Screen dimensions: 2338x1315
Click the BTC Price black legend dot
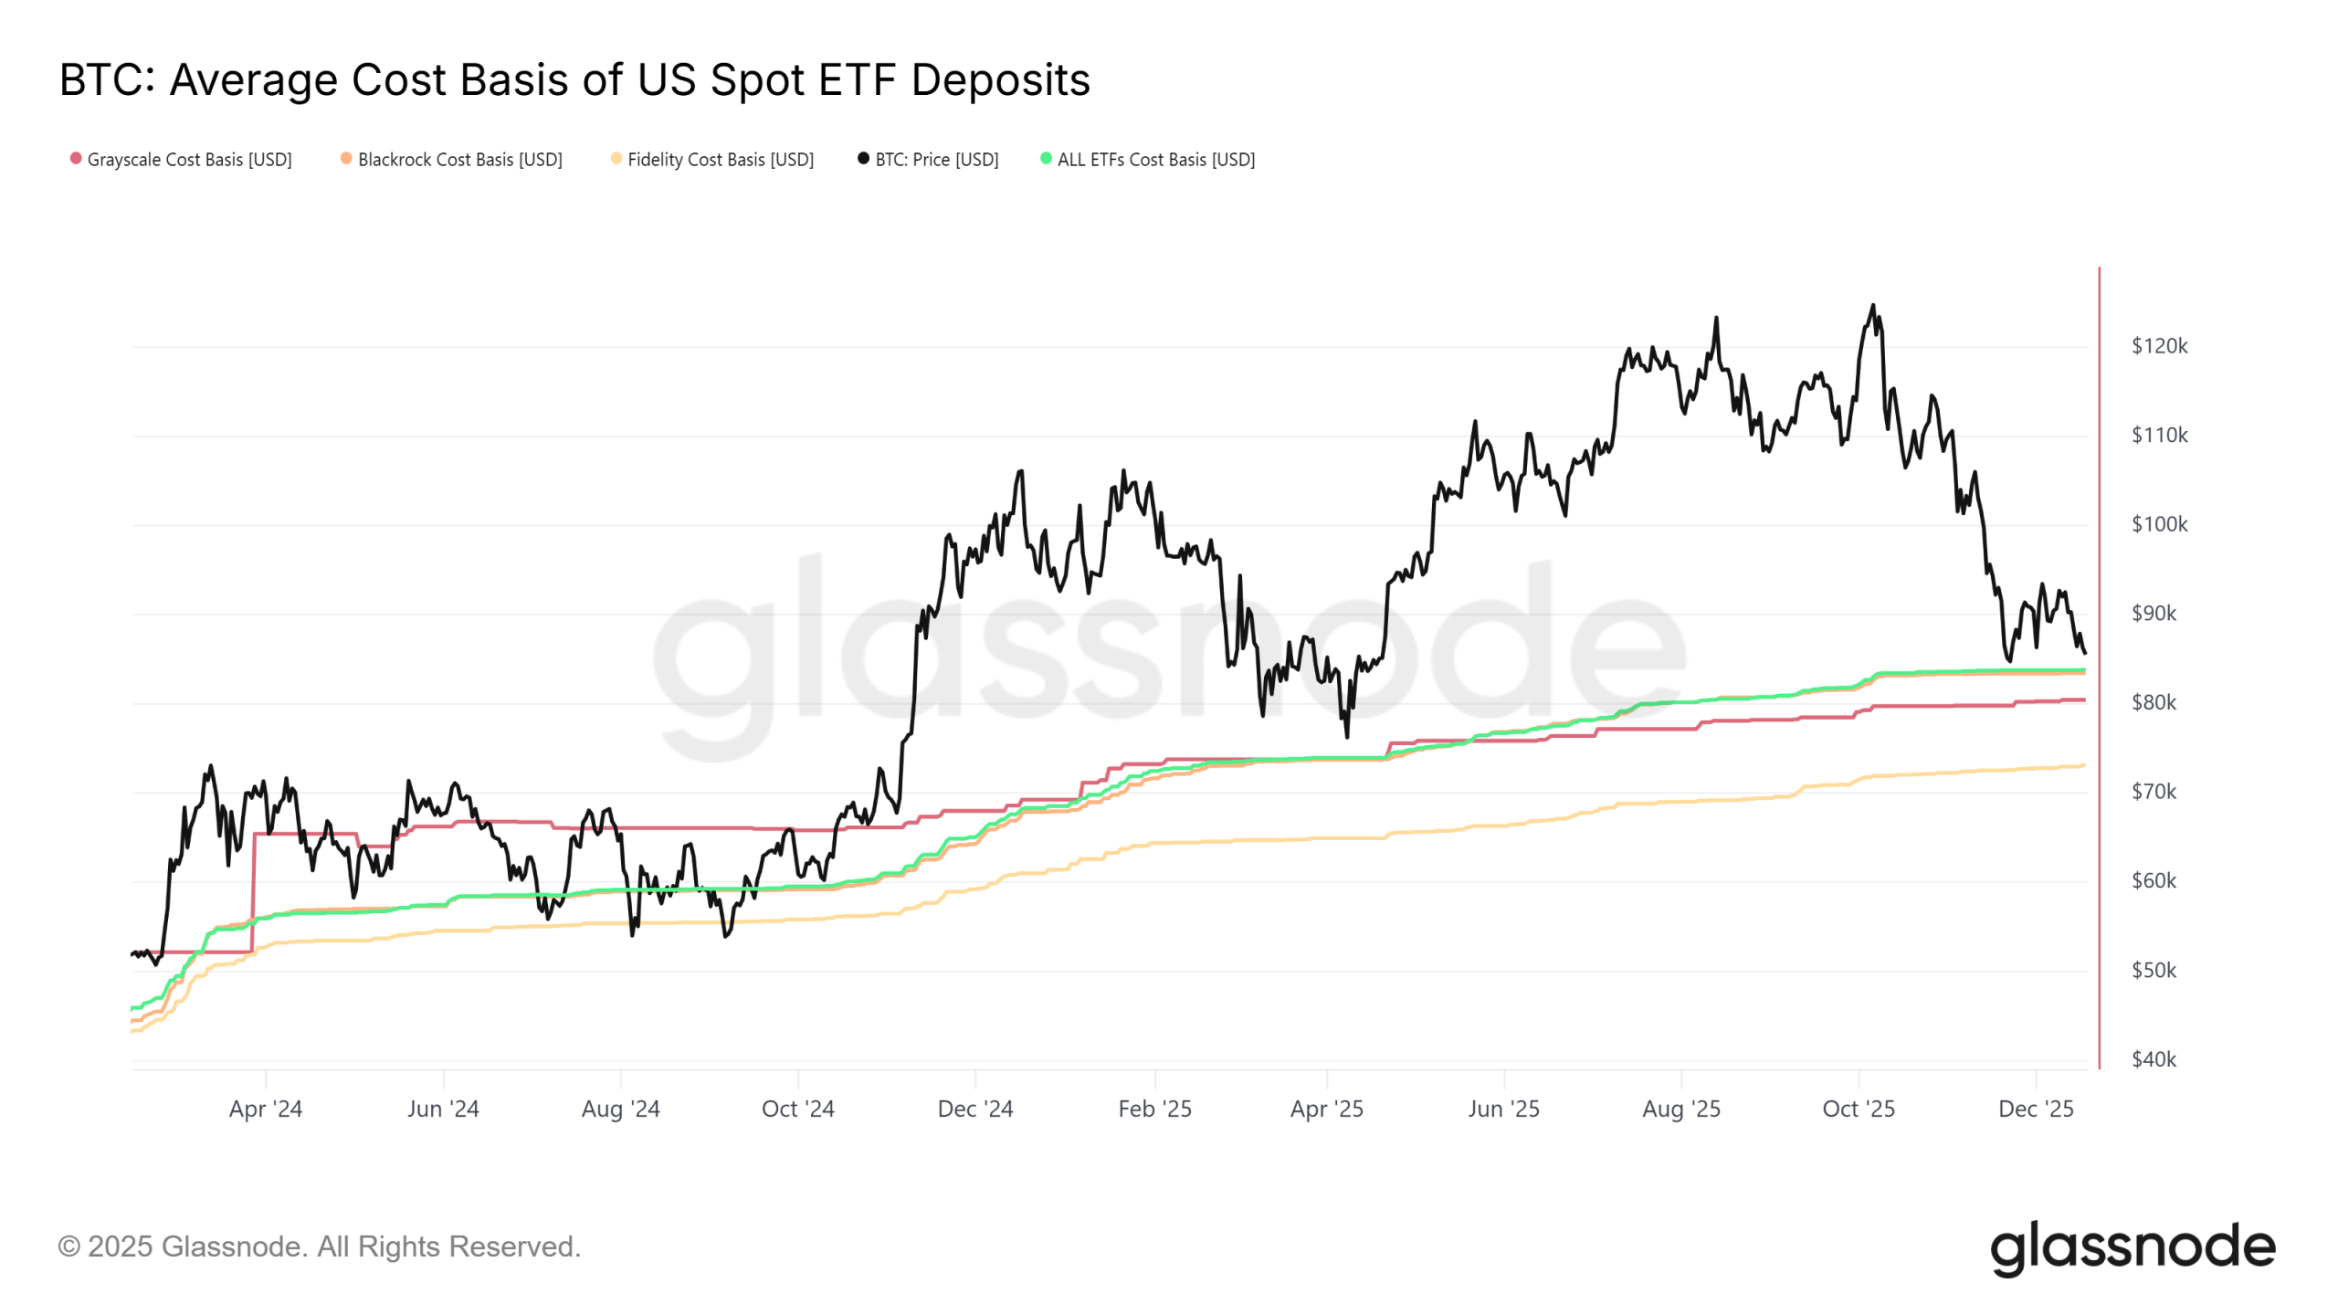pos(863,159)
